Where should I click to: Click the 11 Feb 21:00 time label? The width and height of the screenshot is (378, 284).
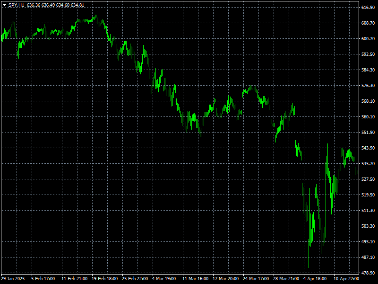(75, 279)
